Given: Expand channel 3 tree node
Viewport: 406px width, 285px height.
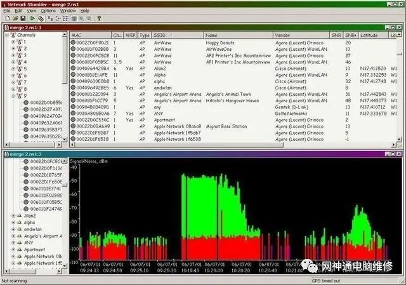Looking at the screenshot, I should [x=13, y=55].
